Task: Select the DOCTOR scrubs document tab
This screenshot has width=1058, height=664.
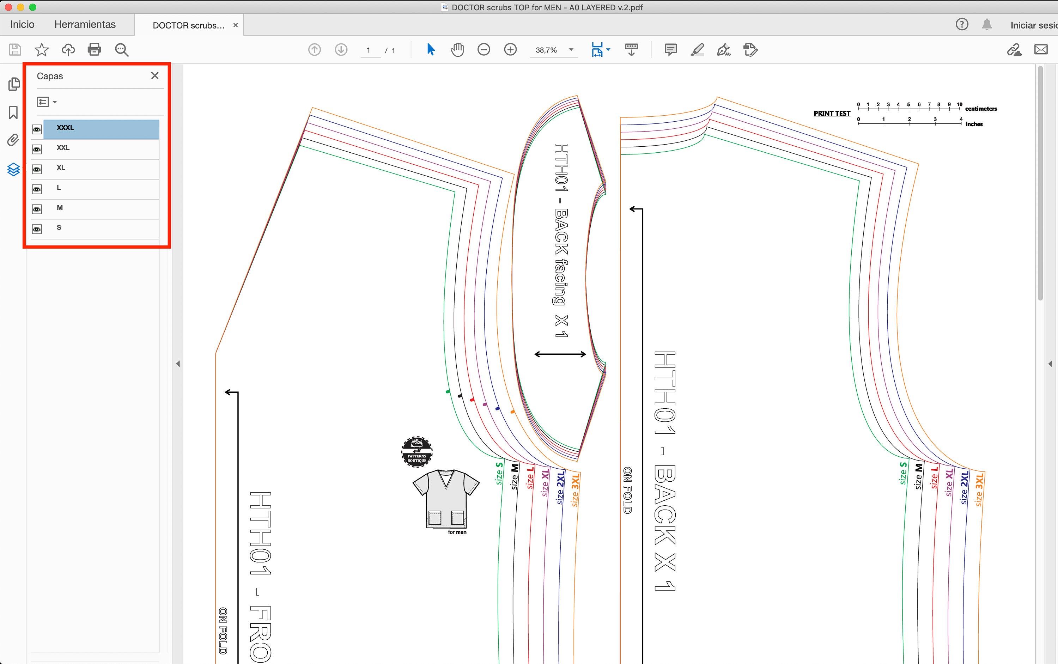Action: pyautogui.click(x=189, y=25)
